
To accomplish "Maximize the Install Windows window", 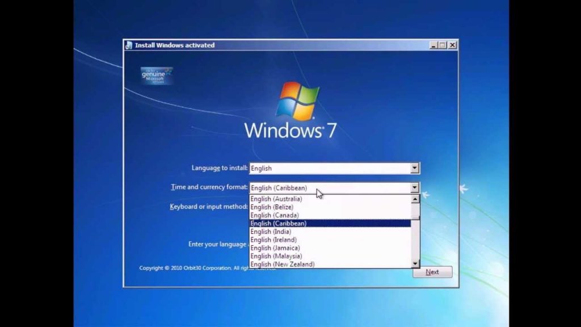I will click(x=443, y=45).
